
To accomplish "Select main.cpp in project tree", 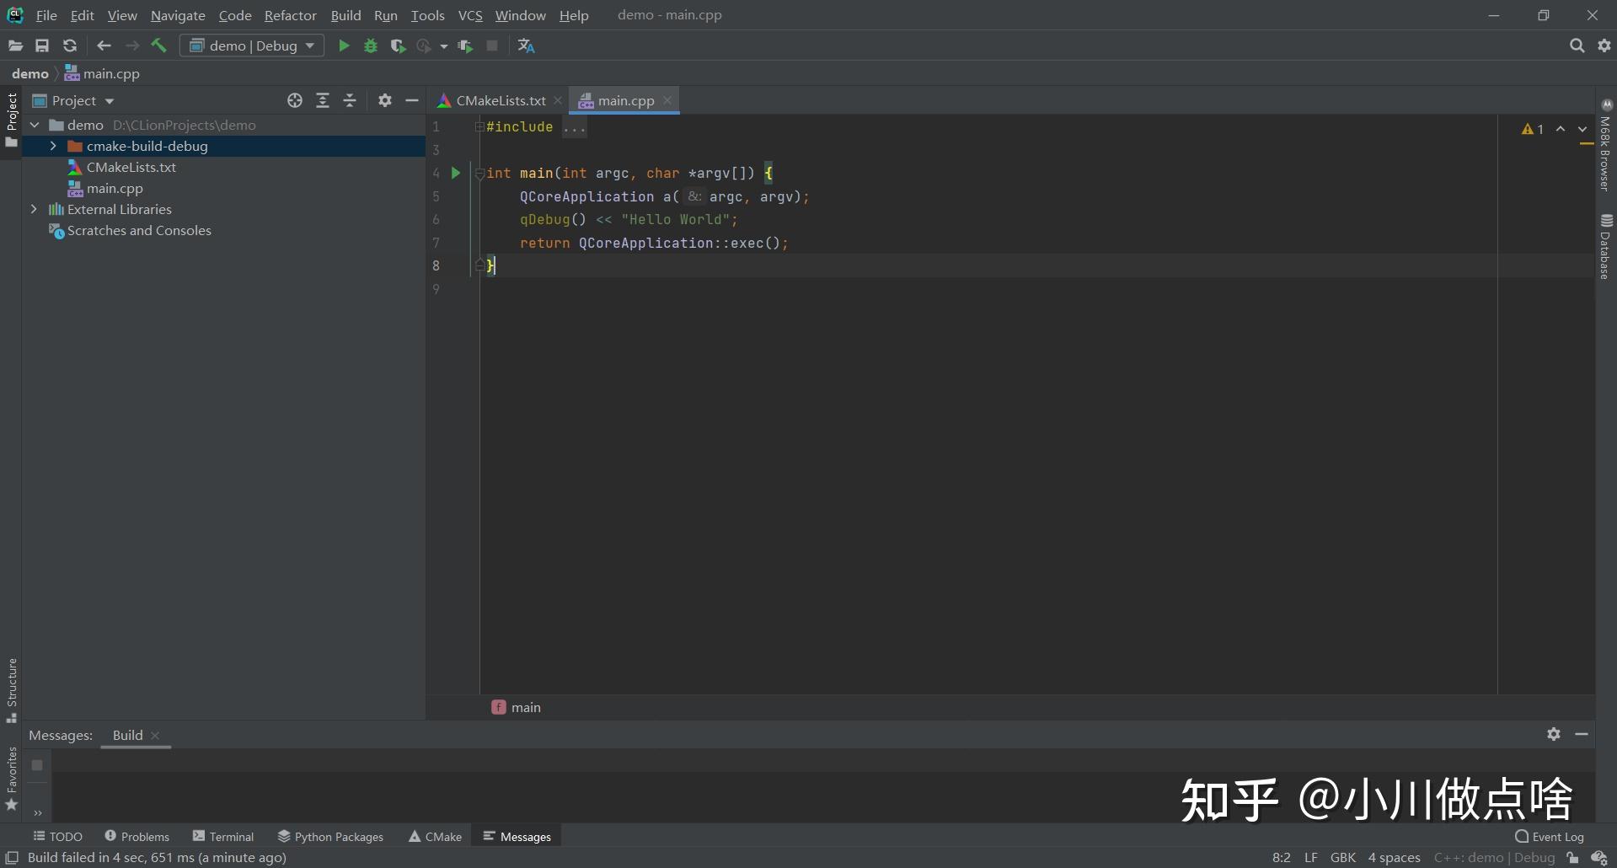I will click(115, 188).
